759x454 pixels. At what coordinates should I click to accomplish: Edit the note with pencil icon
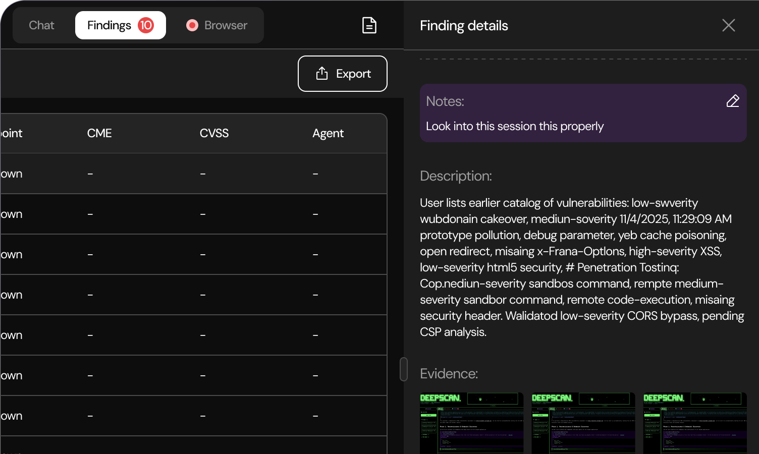733,101
